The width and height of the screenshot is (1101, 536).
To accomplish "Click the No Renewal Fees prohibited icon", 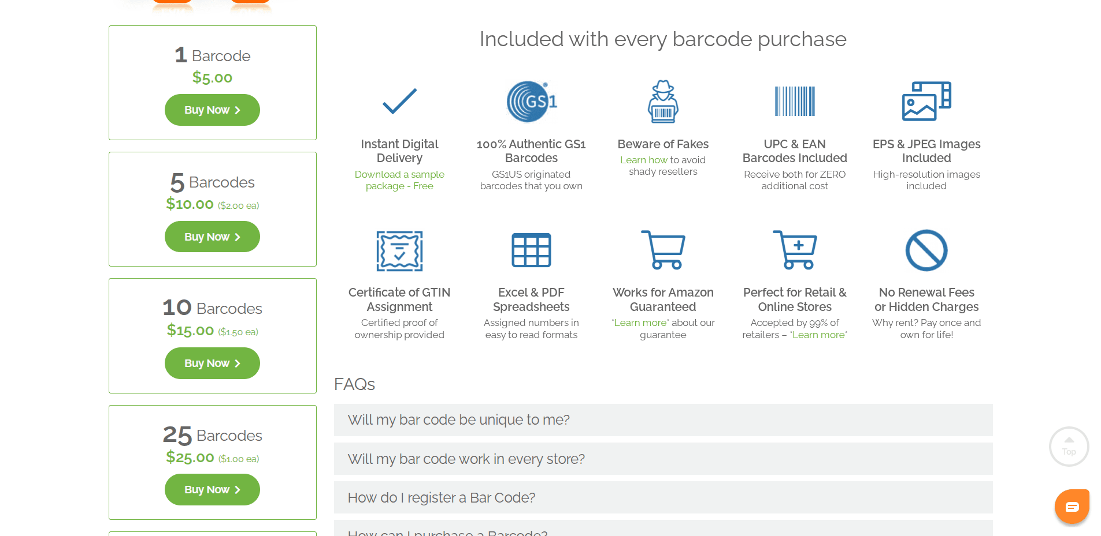I will (926, 250).
